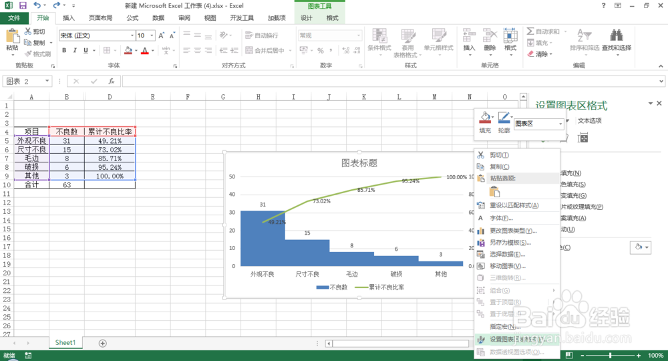Click the red font color A icon
668x361 pixels.
click(145, 50)
